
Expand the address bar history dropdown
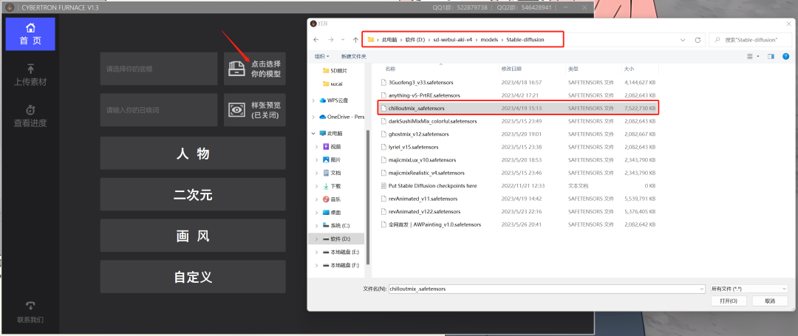pyautogui.click(x=683, y=40)
